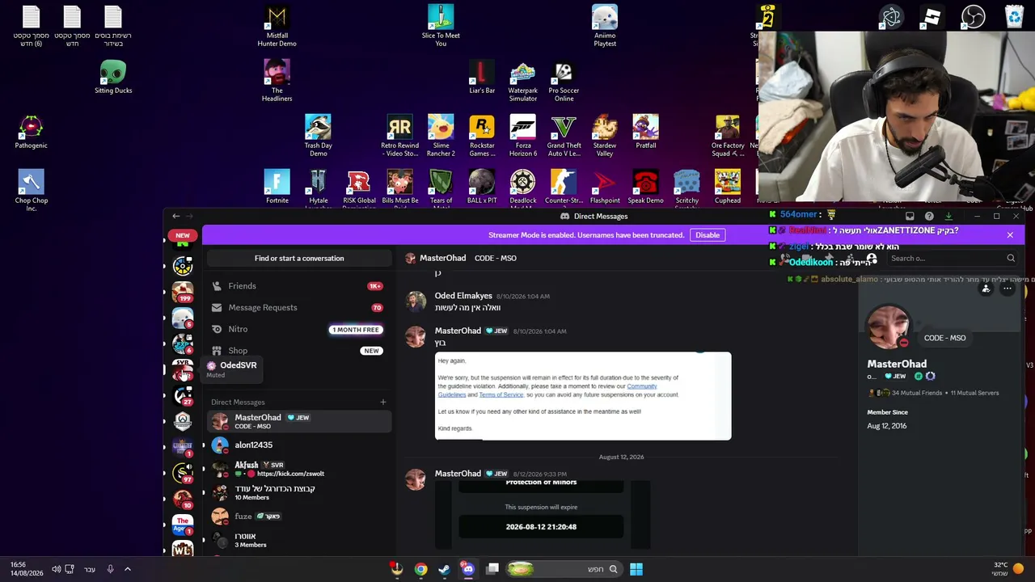The image size is (1035, 582).
Task: Expand the system tray hidden icons
Action: tap(127, 569)
